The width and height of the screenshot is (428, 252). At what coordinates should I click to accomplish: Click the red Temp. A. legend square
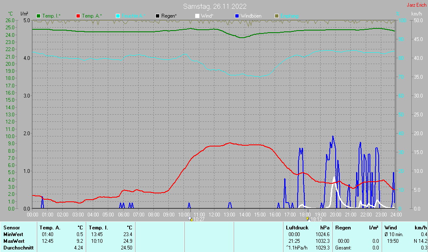(x=78, y=16)
